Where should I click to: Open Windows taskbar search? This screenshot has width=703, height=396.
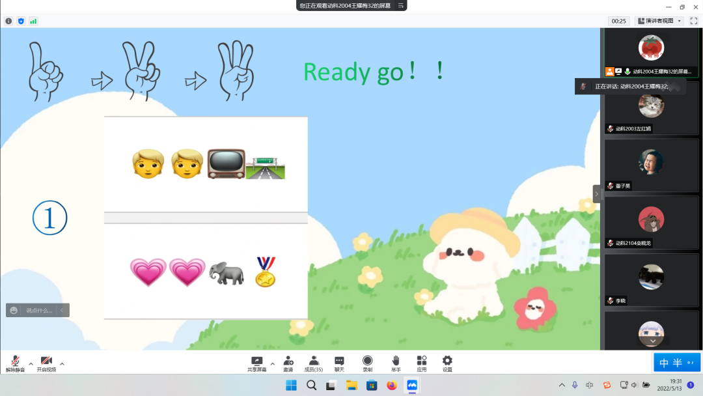click(311, 385)
